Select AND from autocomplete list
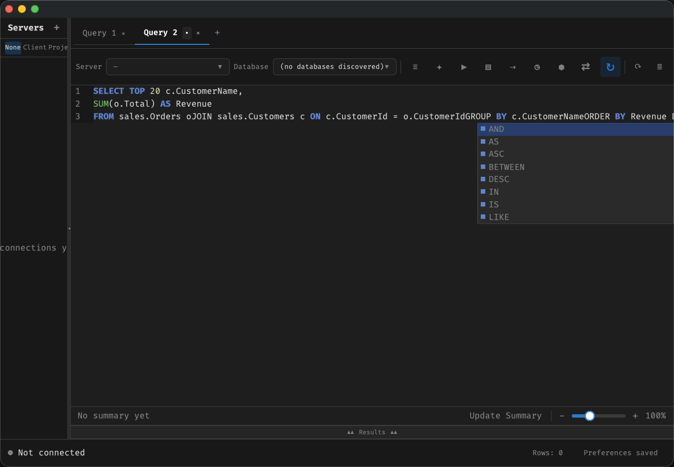The image size is (674, 467). coord(576,129)
